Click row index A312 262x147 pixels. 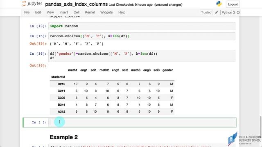61,111
